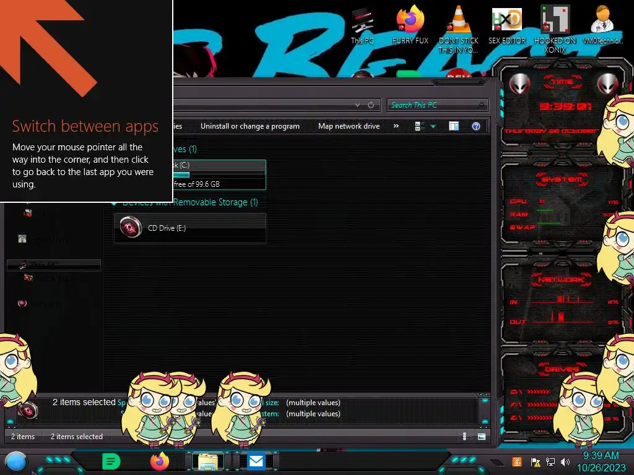The width and height of the screenshot is (634, 475).
Task: Click the C: drive capacity bar
Action: 220,175
